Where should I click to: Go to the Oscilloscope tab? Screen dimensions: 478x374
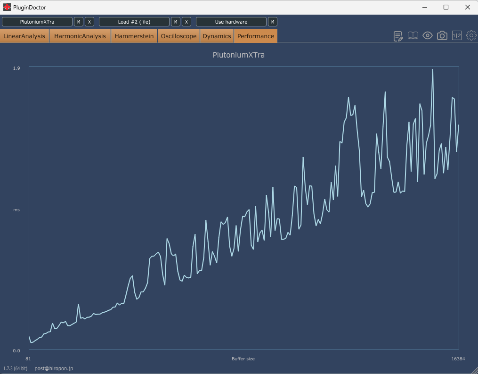(x=178, y=36)
